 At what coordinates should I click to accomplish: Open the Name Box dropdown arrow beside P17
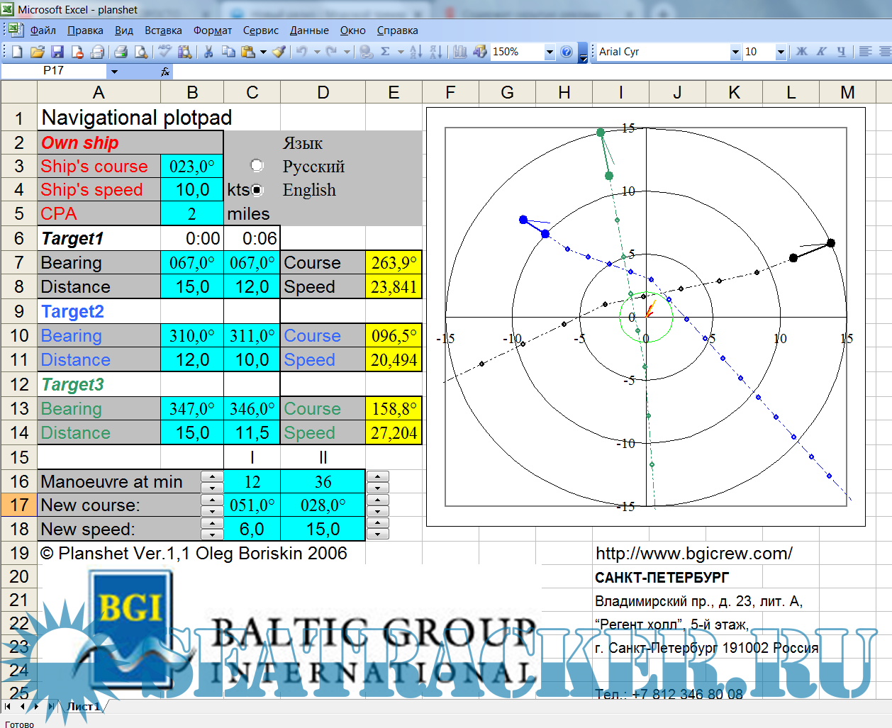(x=114, y=71)
